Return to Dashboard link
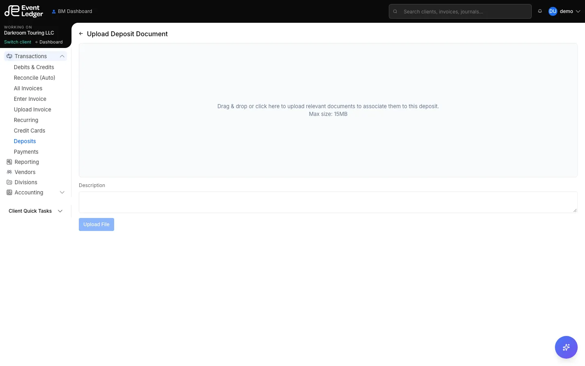The image size is (585, 366). point(49,42)
